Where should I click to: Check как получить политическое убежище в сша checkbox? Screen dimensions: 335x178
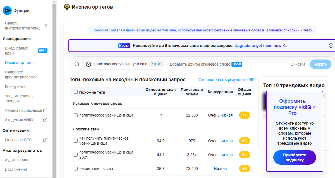76,141
